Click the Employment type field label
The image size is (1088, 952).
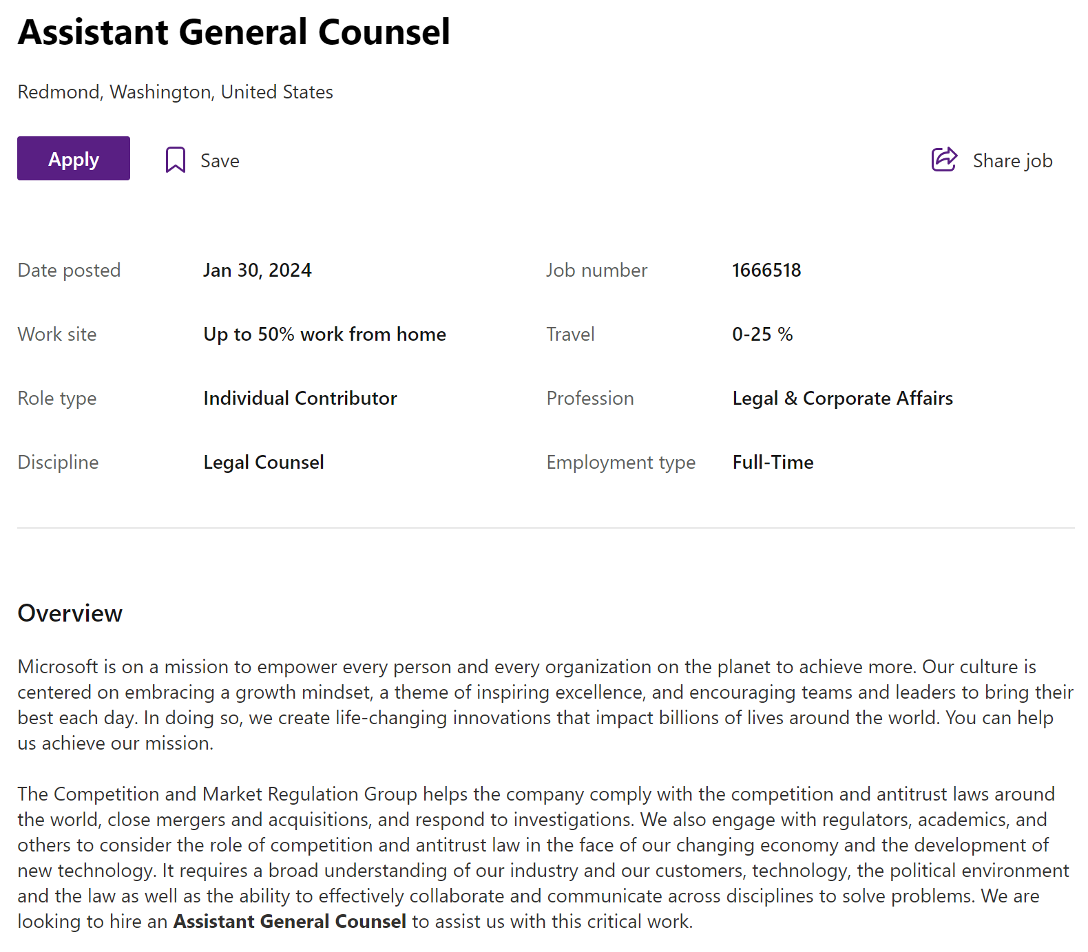click(620, 463)
